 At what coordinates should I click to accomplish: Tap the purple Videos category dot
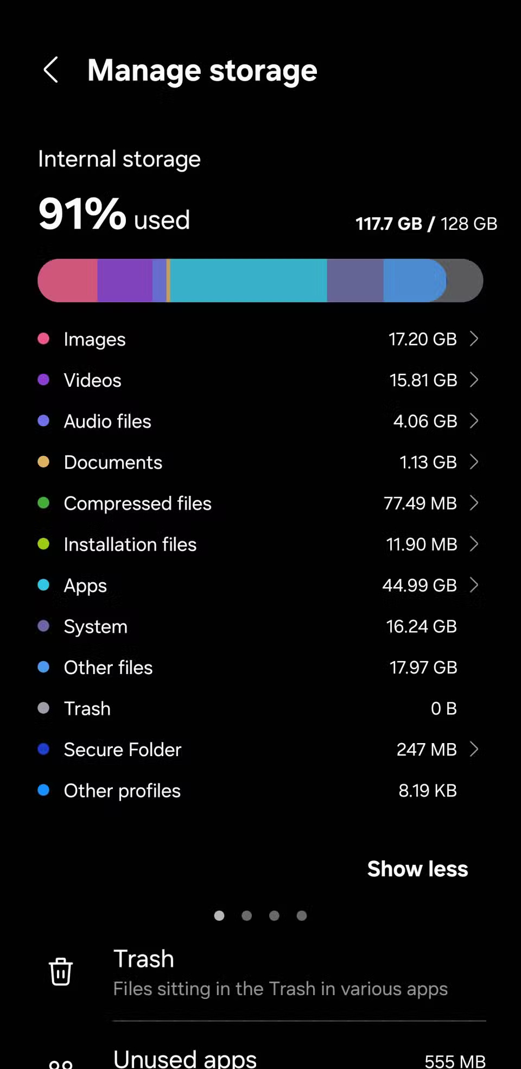tap(43, 380)
